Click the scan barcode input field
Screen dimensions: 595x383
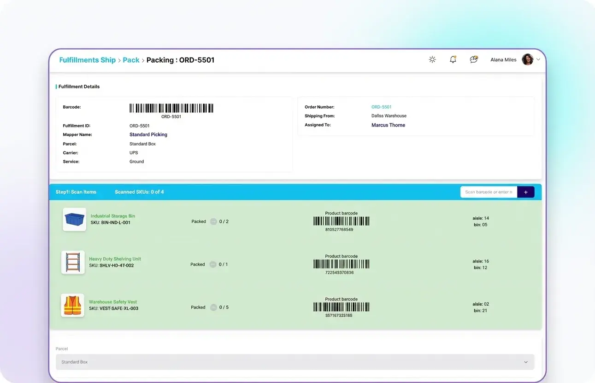[x=488, y=192]
